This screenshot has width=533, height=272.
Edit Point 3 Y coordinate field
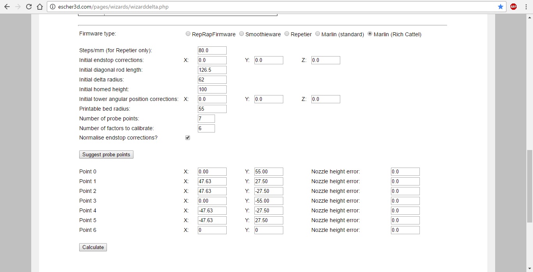pyautogui.click(x=269, y=201)
